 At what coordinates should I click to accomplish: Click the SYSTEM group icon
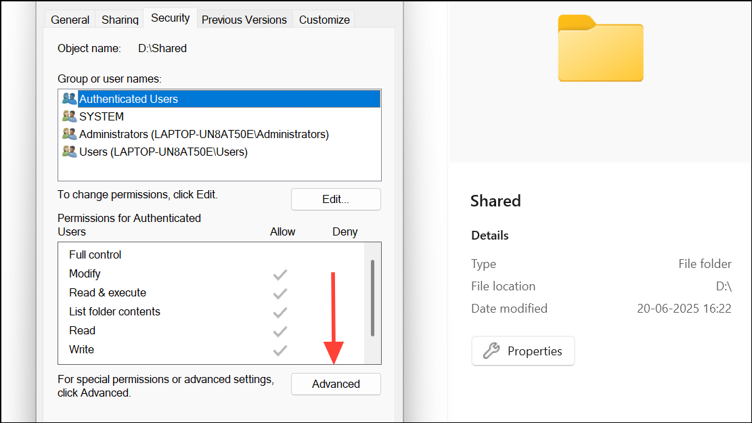69,116
